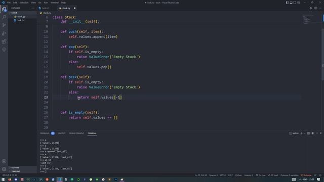Open the Accounts icon in activity bar
This screenshot has height=182, width=324.
click(4, 161)
